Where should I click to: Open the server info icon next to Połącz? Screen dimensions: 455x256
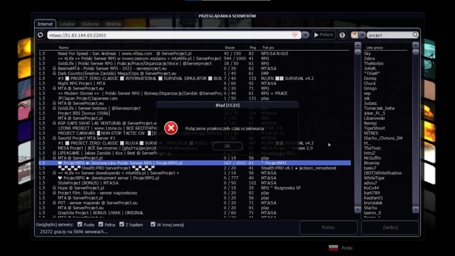(x=343, y=35)
